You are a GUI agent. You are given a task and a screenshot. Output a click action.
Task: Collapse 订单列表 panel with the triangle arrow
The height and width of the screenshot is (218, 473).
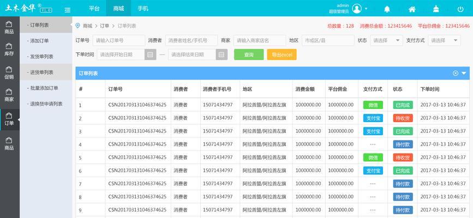coord(464,73)
